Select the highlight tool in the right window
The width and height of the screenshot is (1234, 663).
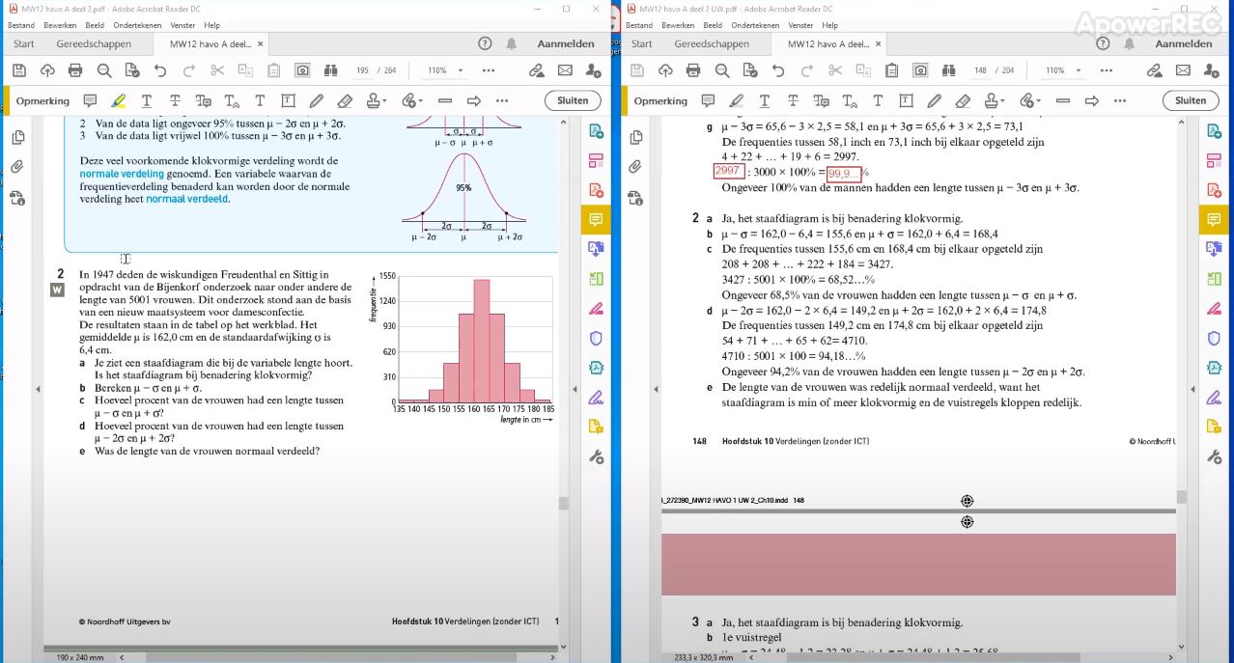(736, 100)
